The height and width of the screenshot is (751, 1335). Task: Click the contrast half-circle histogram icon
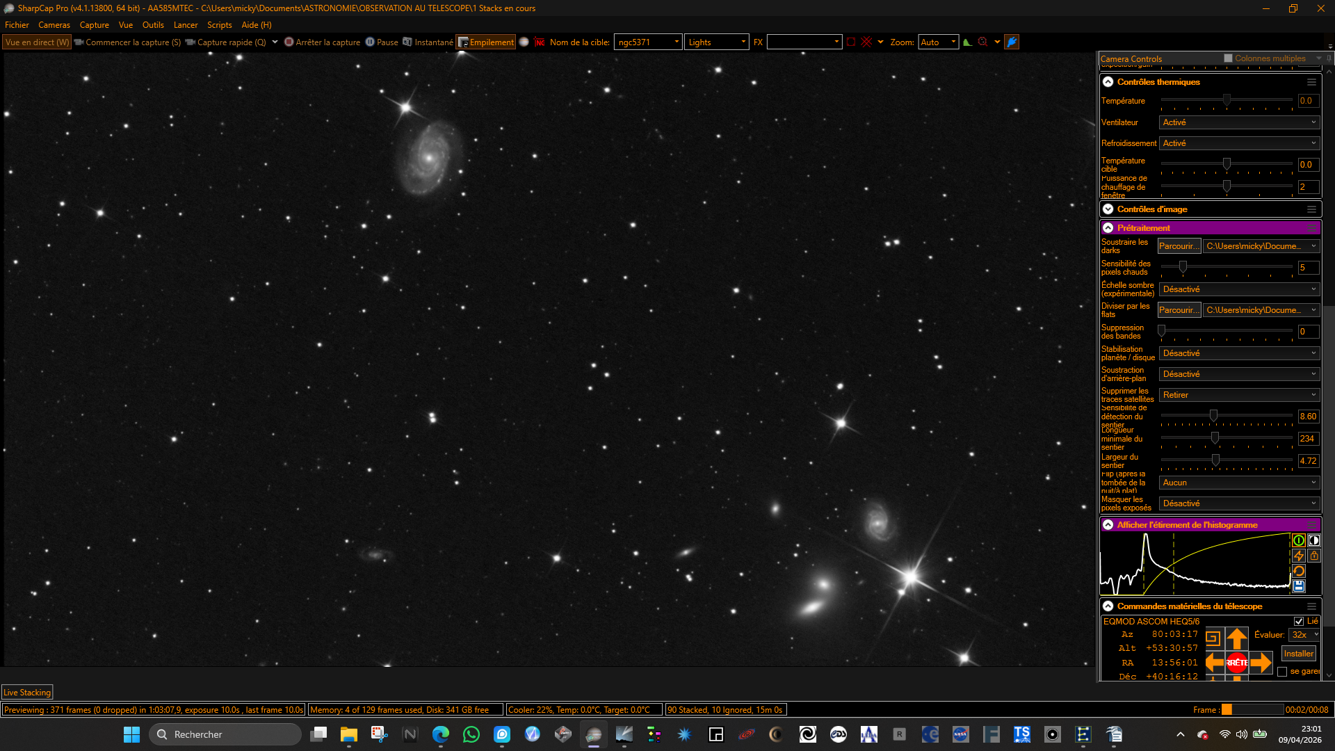click(1313, 540)
